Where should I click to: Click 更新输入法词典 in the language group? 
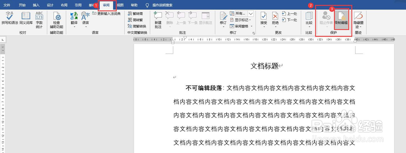coord(106,13)
